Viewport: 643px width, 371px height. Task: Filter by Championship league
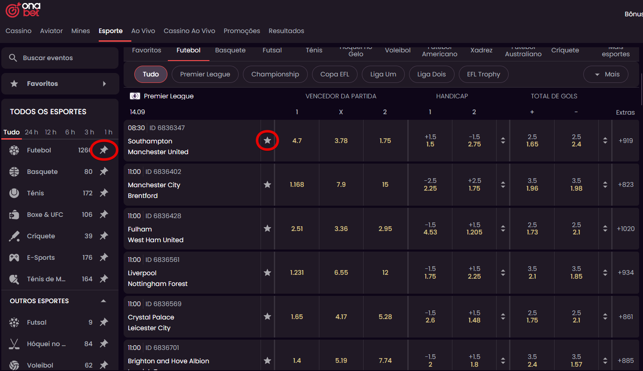click(x=275, y=74)
